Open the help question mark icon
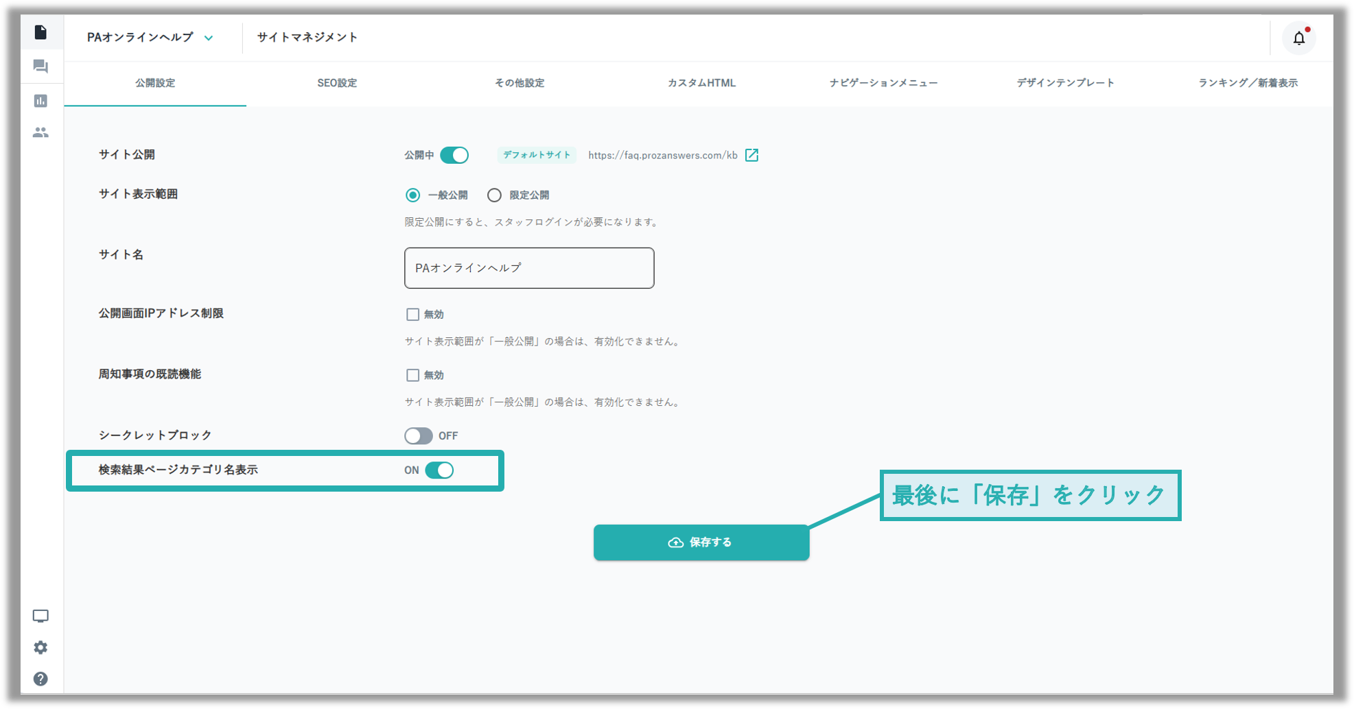This screenshot has height=709, width=1354. [x=41, y=679]
